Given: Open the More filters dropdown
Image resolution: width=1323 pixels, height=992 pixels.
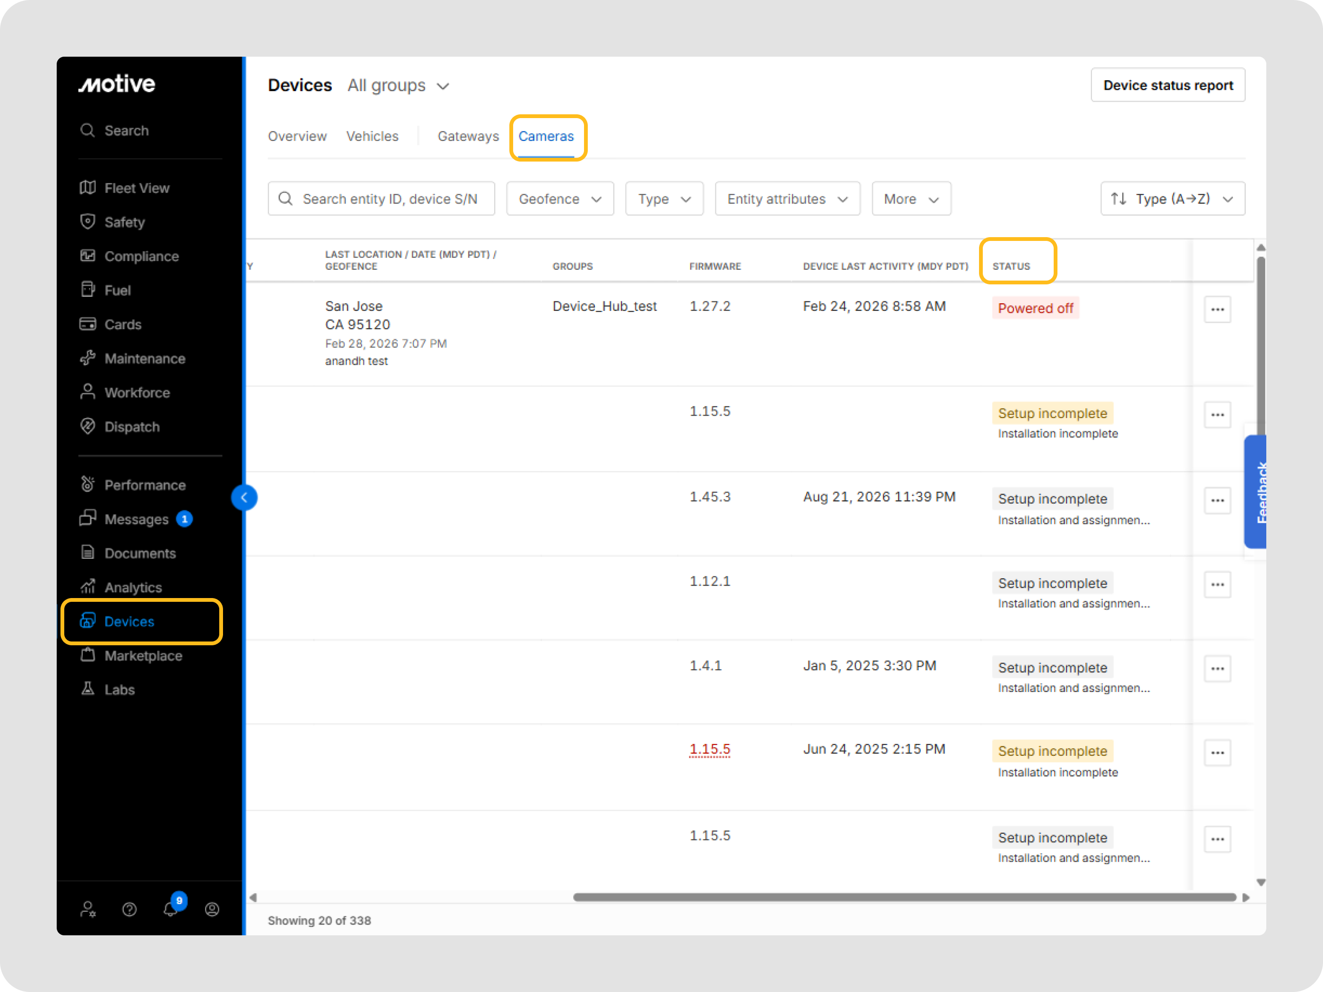Looking at the screenshot, I should point(911,198).
